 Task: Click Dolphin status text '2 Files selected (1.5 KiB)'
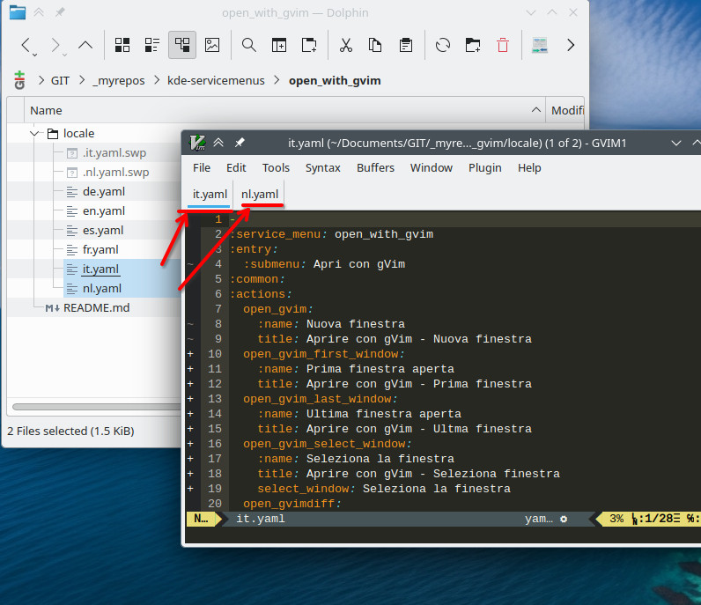coord(70,432)
